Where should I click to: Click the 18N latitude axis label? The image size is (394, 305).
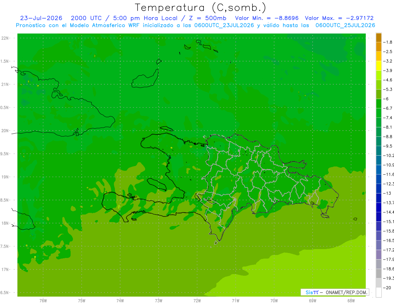(x=5, y=223)
